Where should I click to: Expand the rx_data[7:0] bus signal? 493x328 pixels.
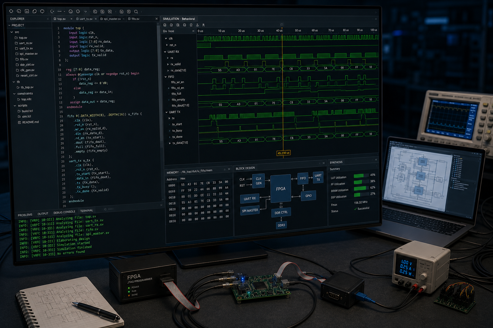tap(168, 70)
